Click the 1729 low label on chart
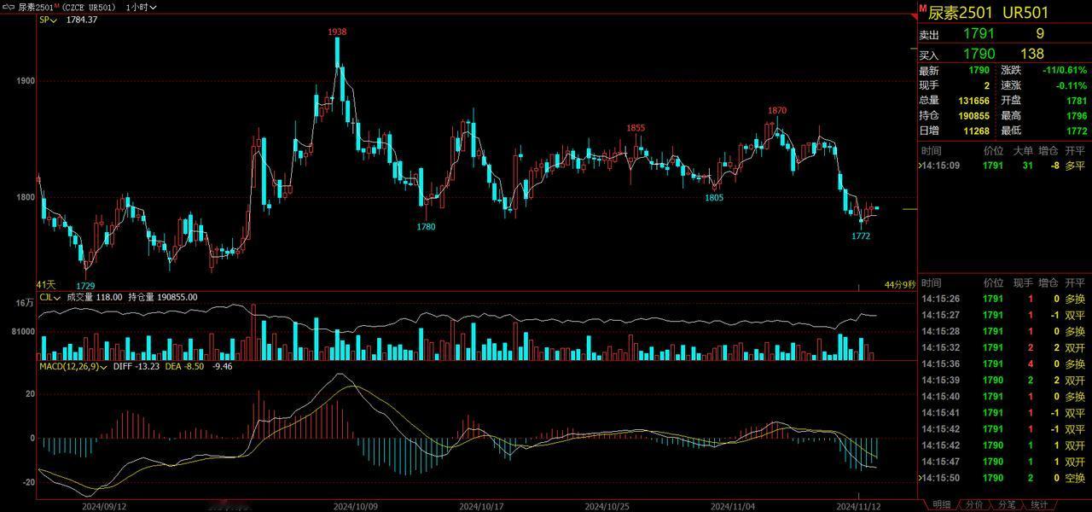The height and width of the screenshot is (512, 1092). 85,285
